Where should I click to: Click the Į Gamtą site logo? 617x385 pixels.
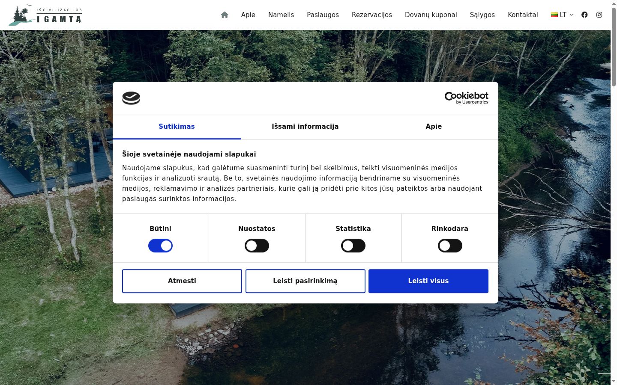(x=45, y=15)
